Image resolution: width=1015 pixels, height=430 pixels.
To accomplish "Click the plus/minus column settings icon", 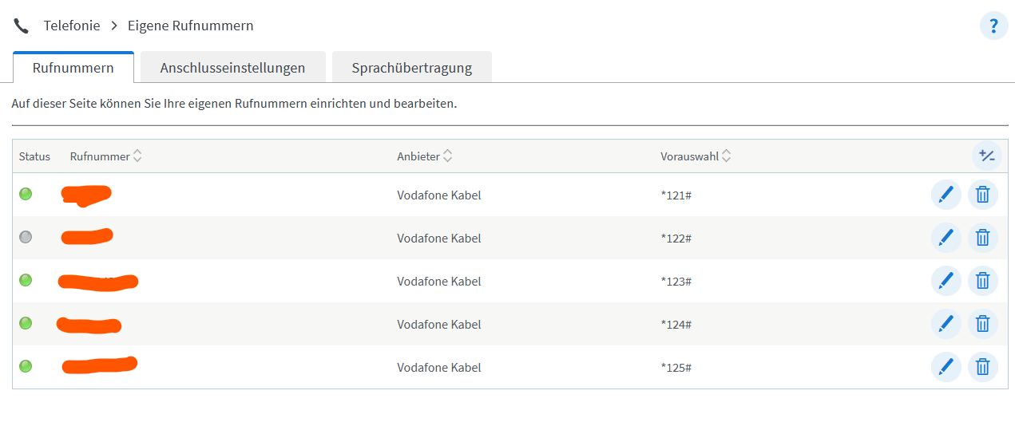I will pyautogui.click(x=986, y=156).
